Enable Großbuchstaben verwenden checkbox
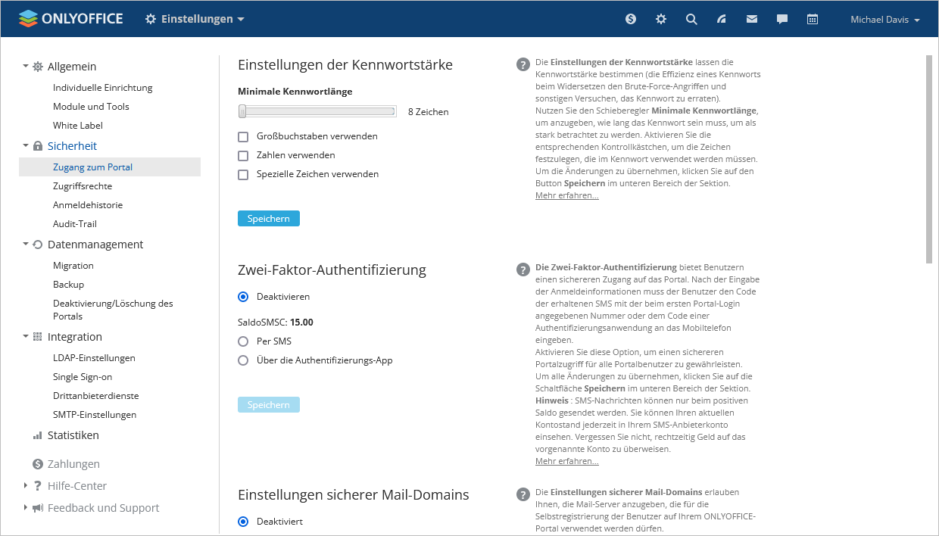Viewport: 939px width, 536px height. [x=243, y=137]
